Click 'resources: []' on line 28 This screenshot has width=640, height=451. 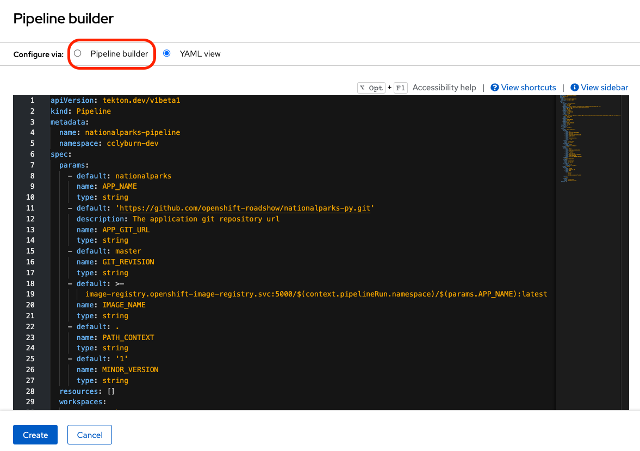pyautogui.click(x=87, y=391)
